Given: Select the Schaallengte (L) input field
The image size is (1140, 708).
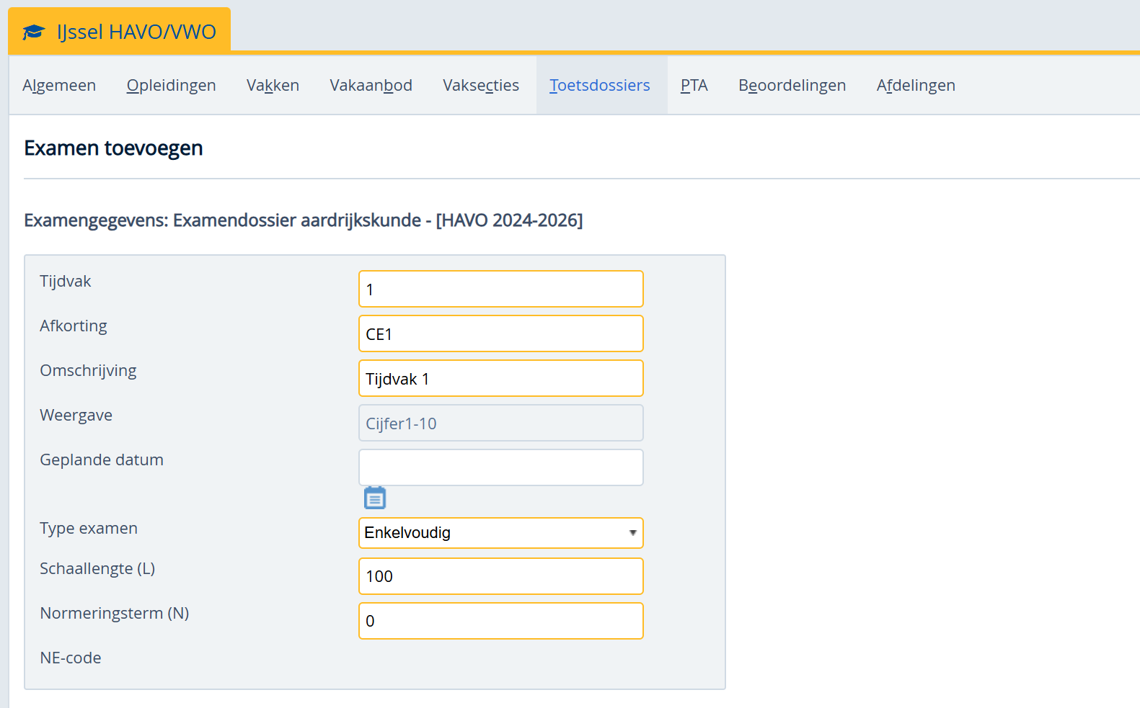Looking at the screenshot, I should point(500,576).
